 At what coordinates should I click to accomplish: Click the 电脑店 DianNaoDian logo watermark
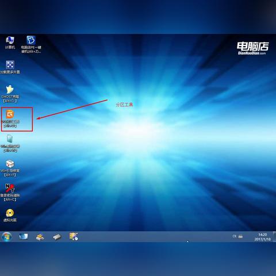(x=252, y=48)
